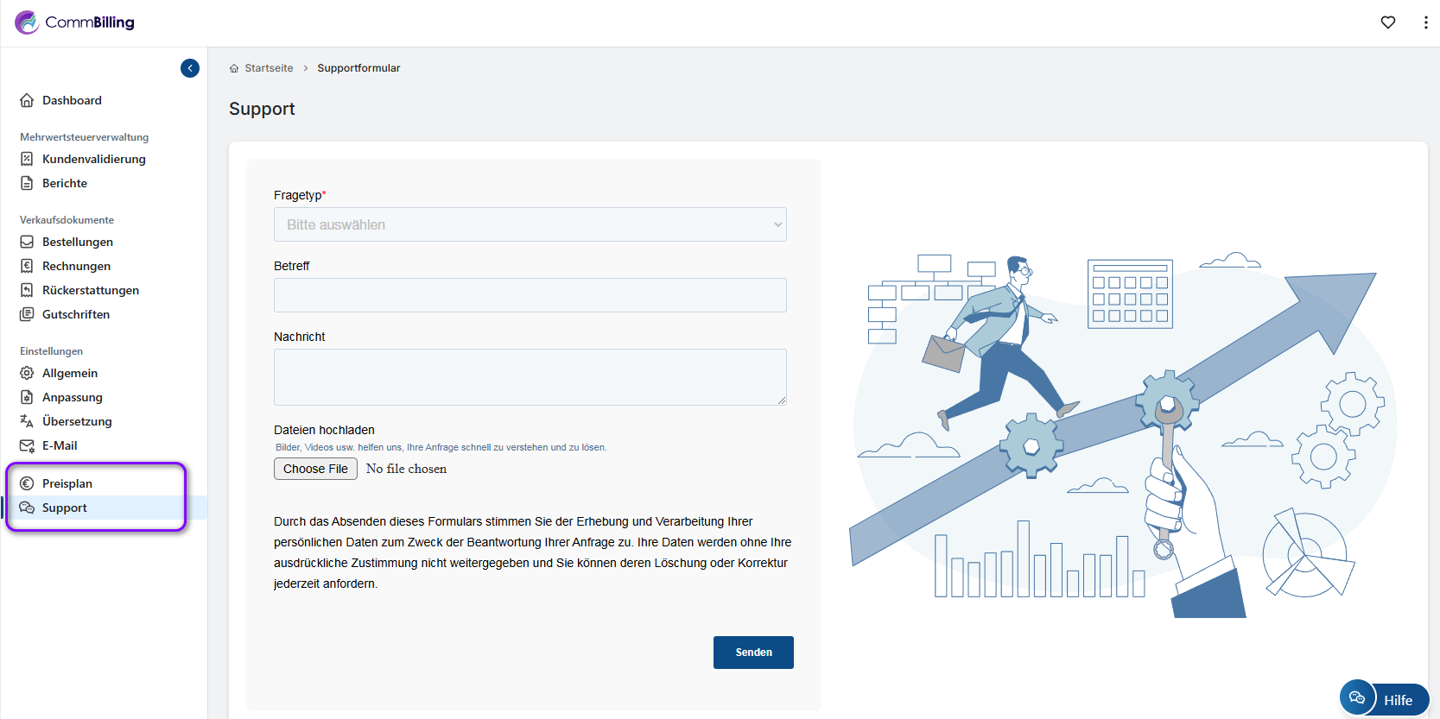Navigate to Startseite breadcrumb link

pyautogui.click(x=269, y=68)
